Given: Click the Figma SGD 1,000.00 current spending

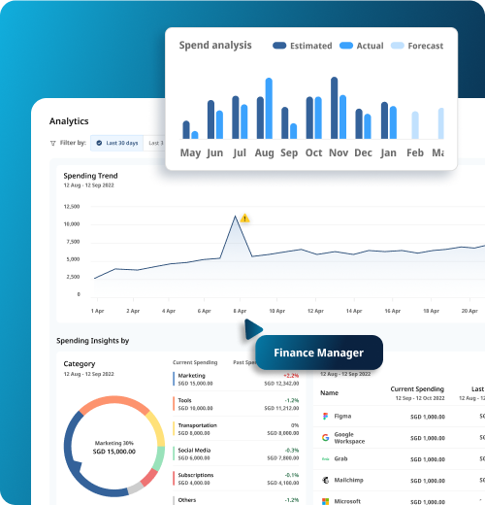Looking at the screenshot, I should [x=428, y=417].
